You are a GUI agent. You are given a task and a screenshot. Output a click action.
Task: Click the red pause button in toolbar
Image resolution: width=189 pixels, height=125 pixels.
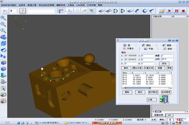coord(176,11)
